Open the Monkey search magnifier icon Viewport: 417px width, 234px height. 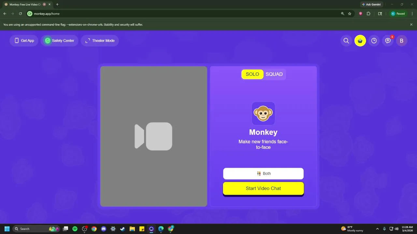click(x=346, y=41)
